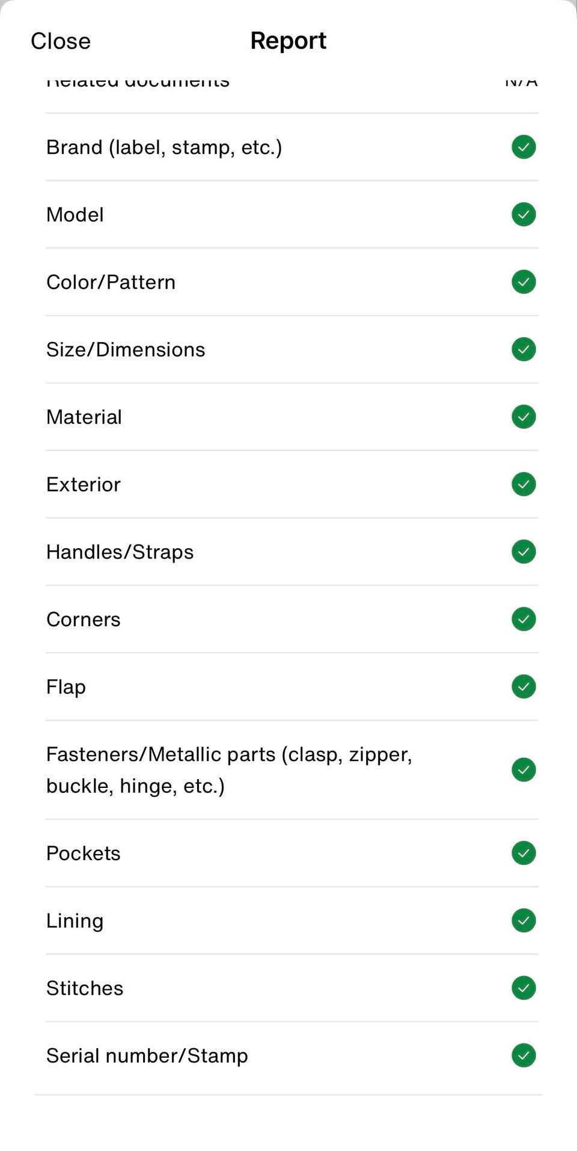Screen dimensions: 577x1151
Task: Click green checkmark next to Brand
Action: [x=524, y=147]
